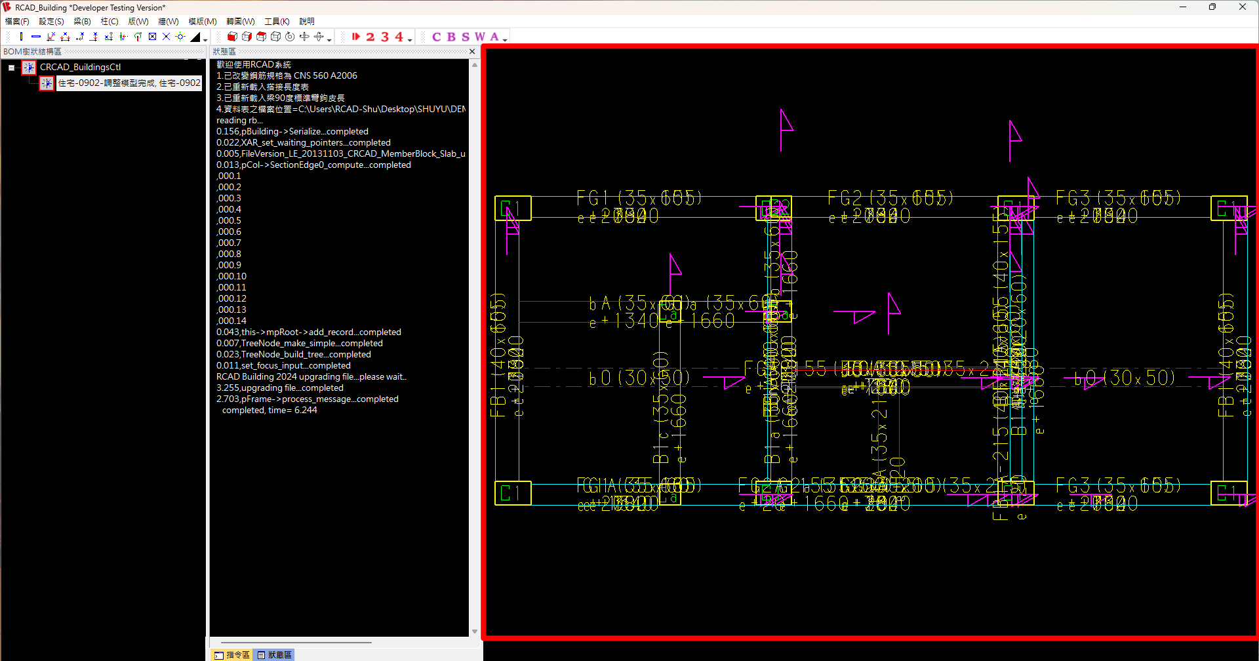Select the plain wireframe cube view icon
The image size is (1259, 661).
coord(275,37)
